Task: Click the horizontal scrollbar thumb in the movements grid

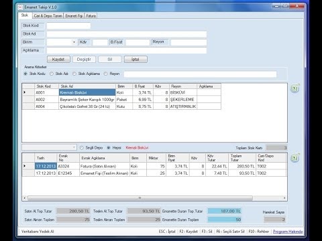Action: point(140,198)
